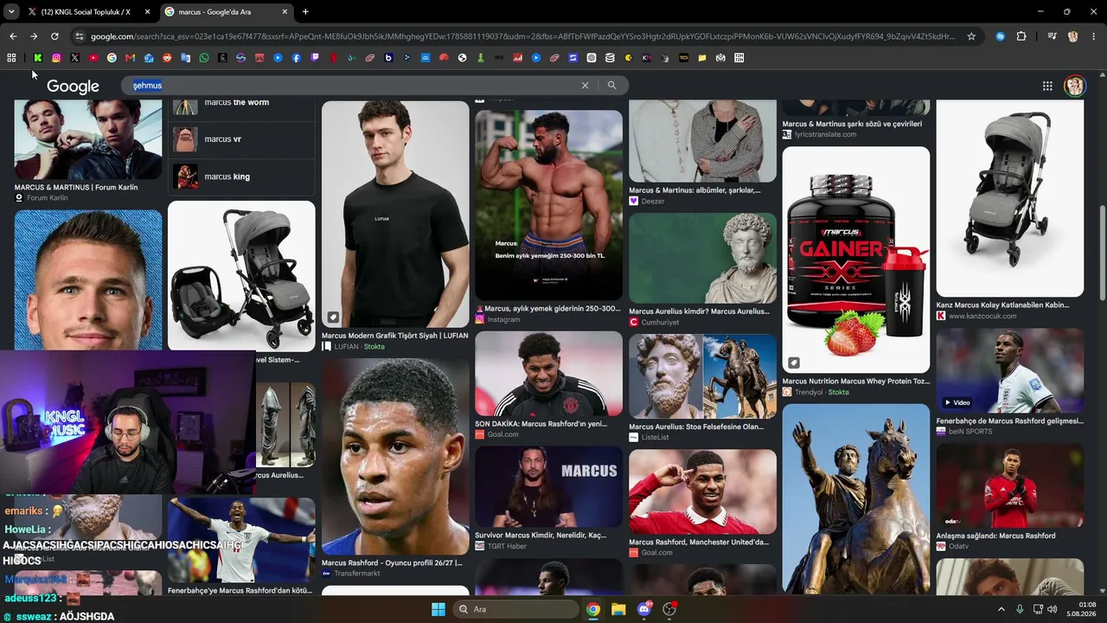Image resolution: width=1107 pixels, height=623 pixels.
Task: Open the WhatsApp bookmark
Action: [x=204, y=58]
